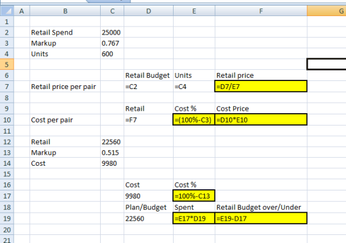The image size is (346, 243).
Task: Click cell with formula =C4
Action: [194, 87]
